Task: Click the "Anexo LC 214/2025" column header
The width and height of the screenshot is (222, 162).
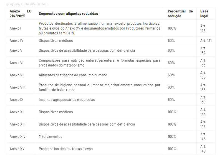Action: tap(20, 14)
